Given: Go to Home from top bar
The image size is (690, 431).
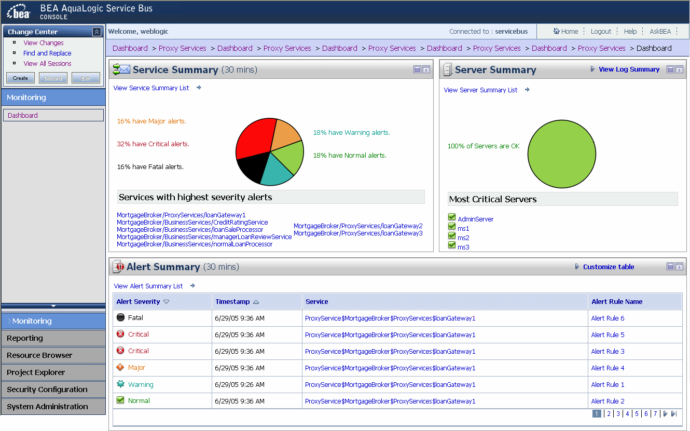Looking at the screenshot, I should click(565, 32).
